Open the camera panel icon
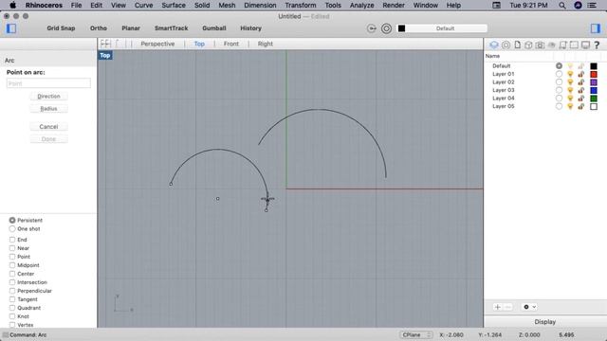607x341 pixels. 540,45
